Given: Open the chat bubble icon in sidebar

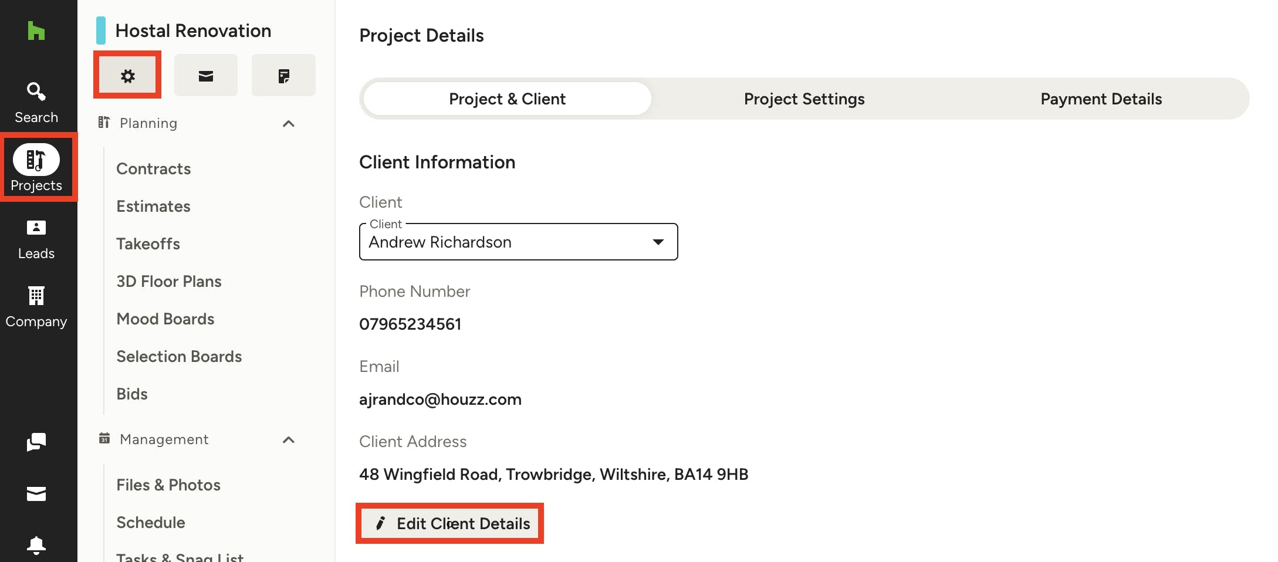Looking at the screenshot, I should click(x=36, y=443).
